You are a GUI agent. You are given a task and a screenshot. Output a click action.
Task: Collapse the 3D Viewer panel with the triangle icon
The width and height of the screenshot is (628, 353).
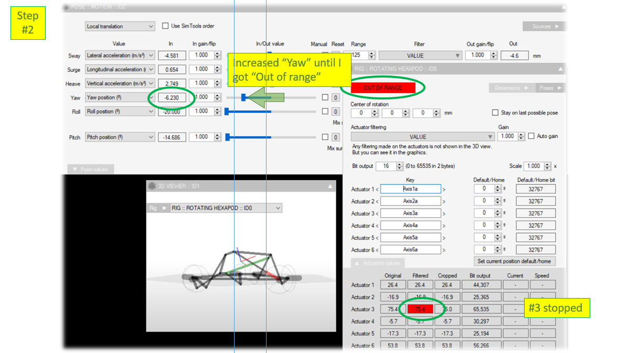click(x=330, y=186)
